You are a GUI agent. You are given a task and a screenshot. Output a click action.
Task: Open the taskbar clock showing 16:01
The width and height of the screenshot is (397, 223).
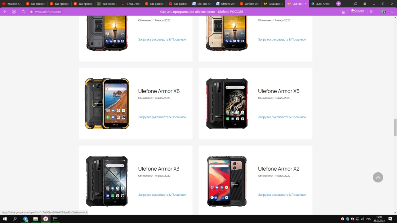pyautogui.click(x=379, y=219)
